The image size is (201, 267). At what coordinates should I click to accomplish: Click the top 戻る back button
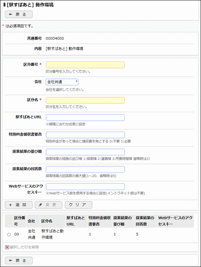click(x=19, y=14)
